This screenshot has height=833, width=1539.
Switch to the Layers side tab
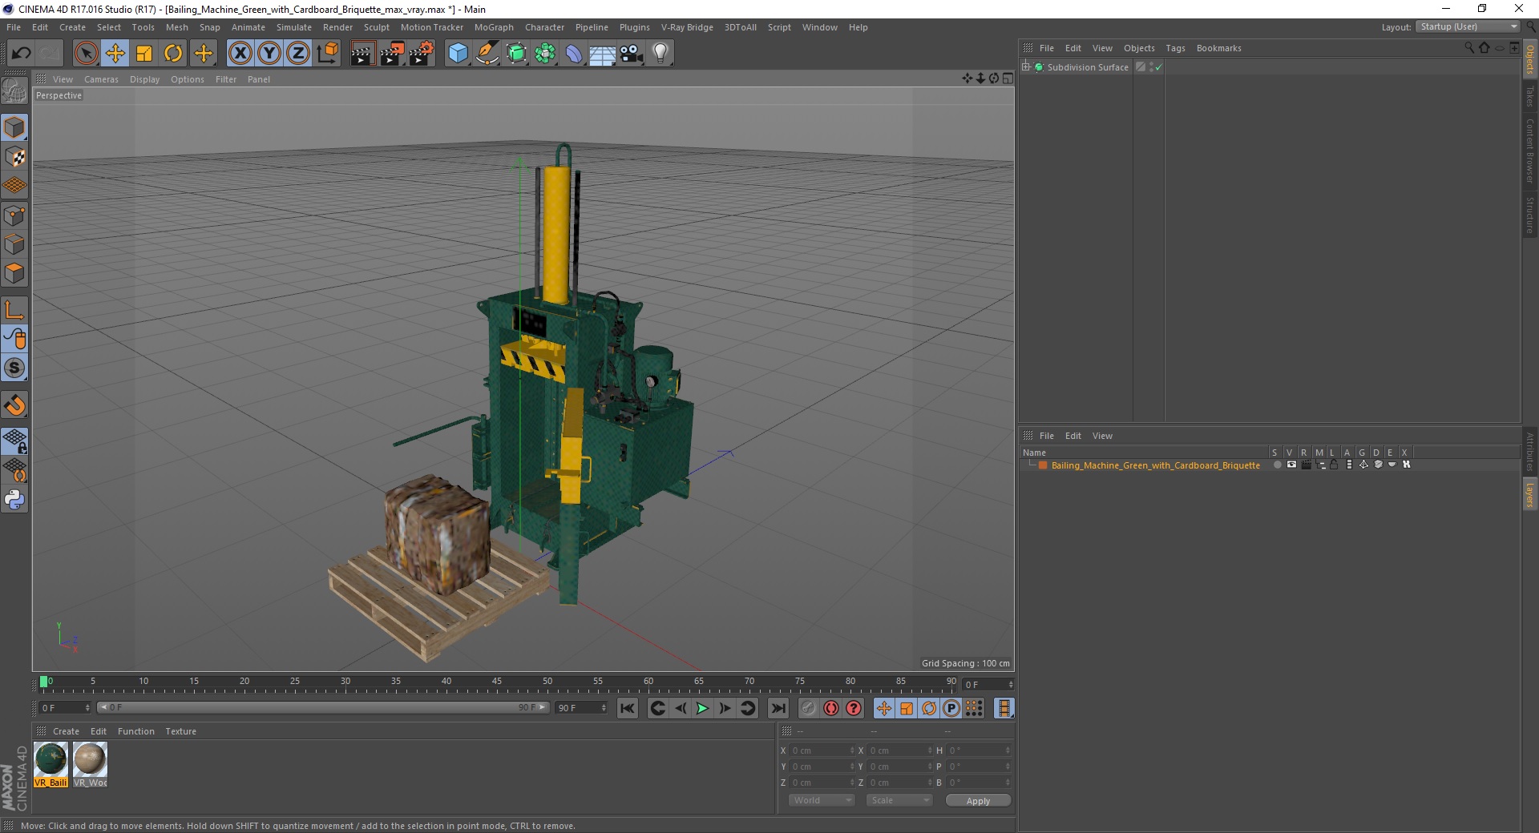pyautogui.click(x=1529, y=494)
